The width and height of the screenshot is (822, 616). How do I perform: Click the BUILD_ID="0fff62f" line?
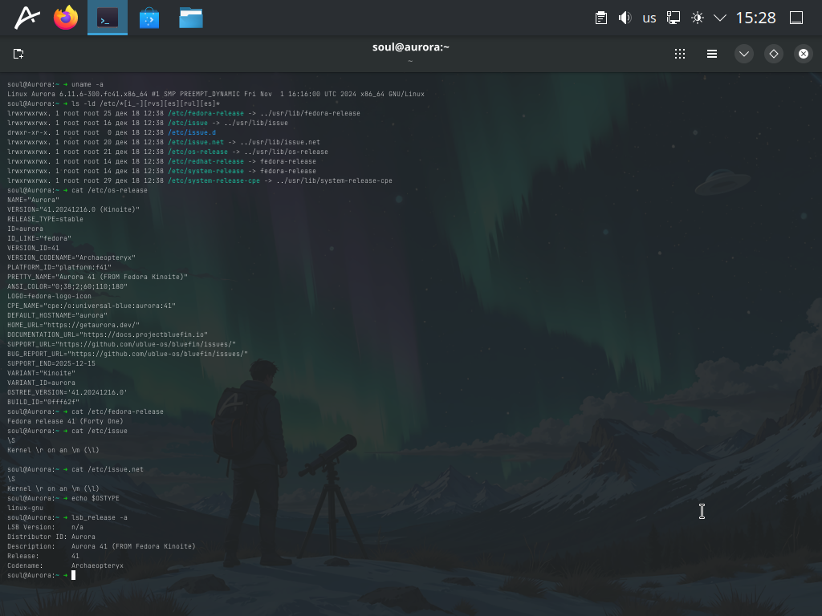[x=43, y=403]
